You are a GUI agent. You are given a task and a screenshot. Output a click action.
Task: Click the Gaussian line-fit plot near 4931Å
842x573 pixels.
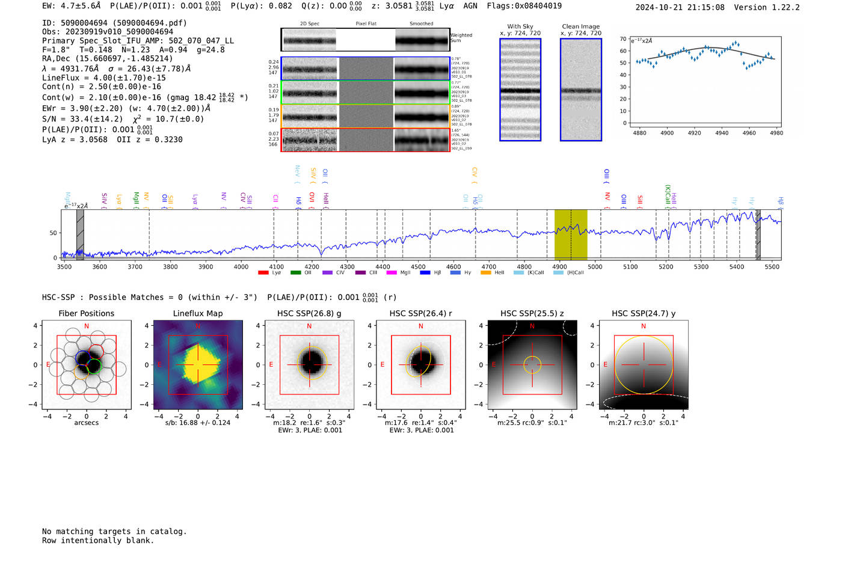(705, 82)
